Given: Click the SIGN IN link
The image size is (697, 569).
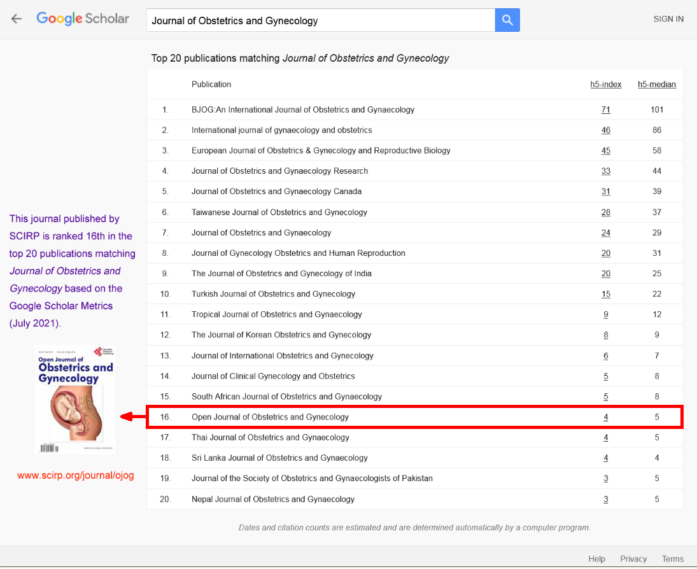Looking at the screenshot, I should (668, 19).
